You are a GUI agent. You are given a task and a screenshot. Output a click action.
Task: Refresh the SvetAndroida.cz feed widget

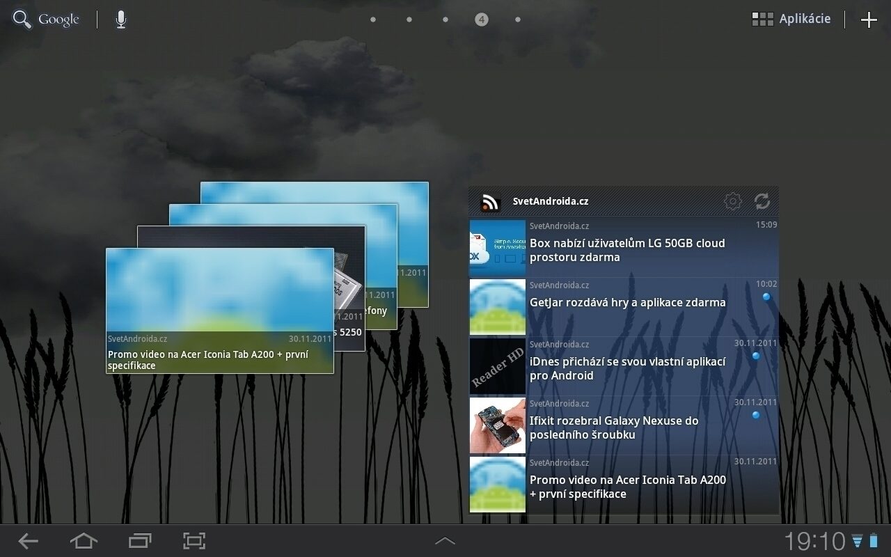point(762,201)
